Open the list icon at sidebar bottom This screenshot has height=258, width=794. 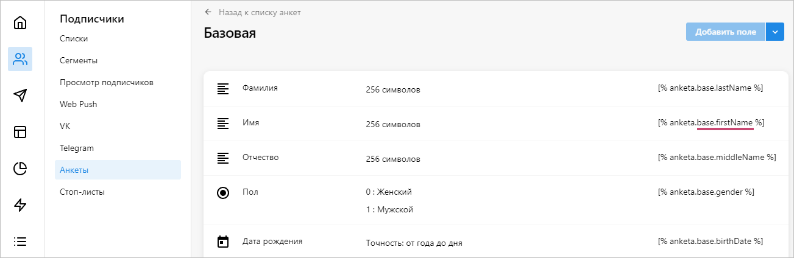click(20, 242)
